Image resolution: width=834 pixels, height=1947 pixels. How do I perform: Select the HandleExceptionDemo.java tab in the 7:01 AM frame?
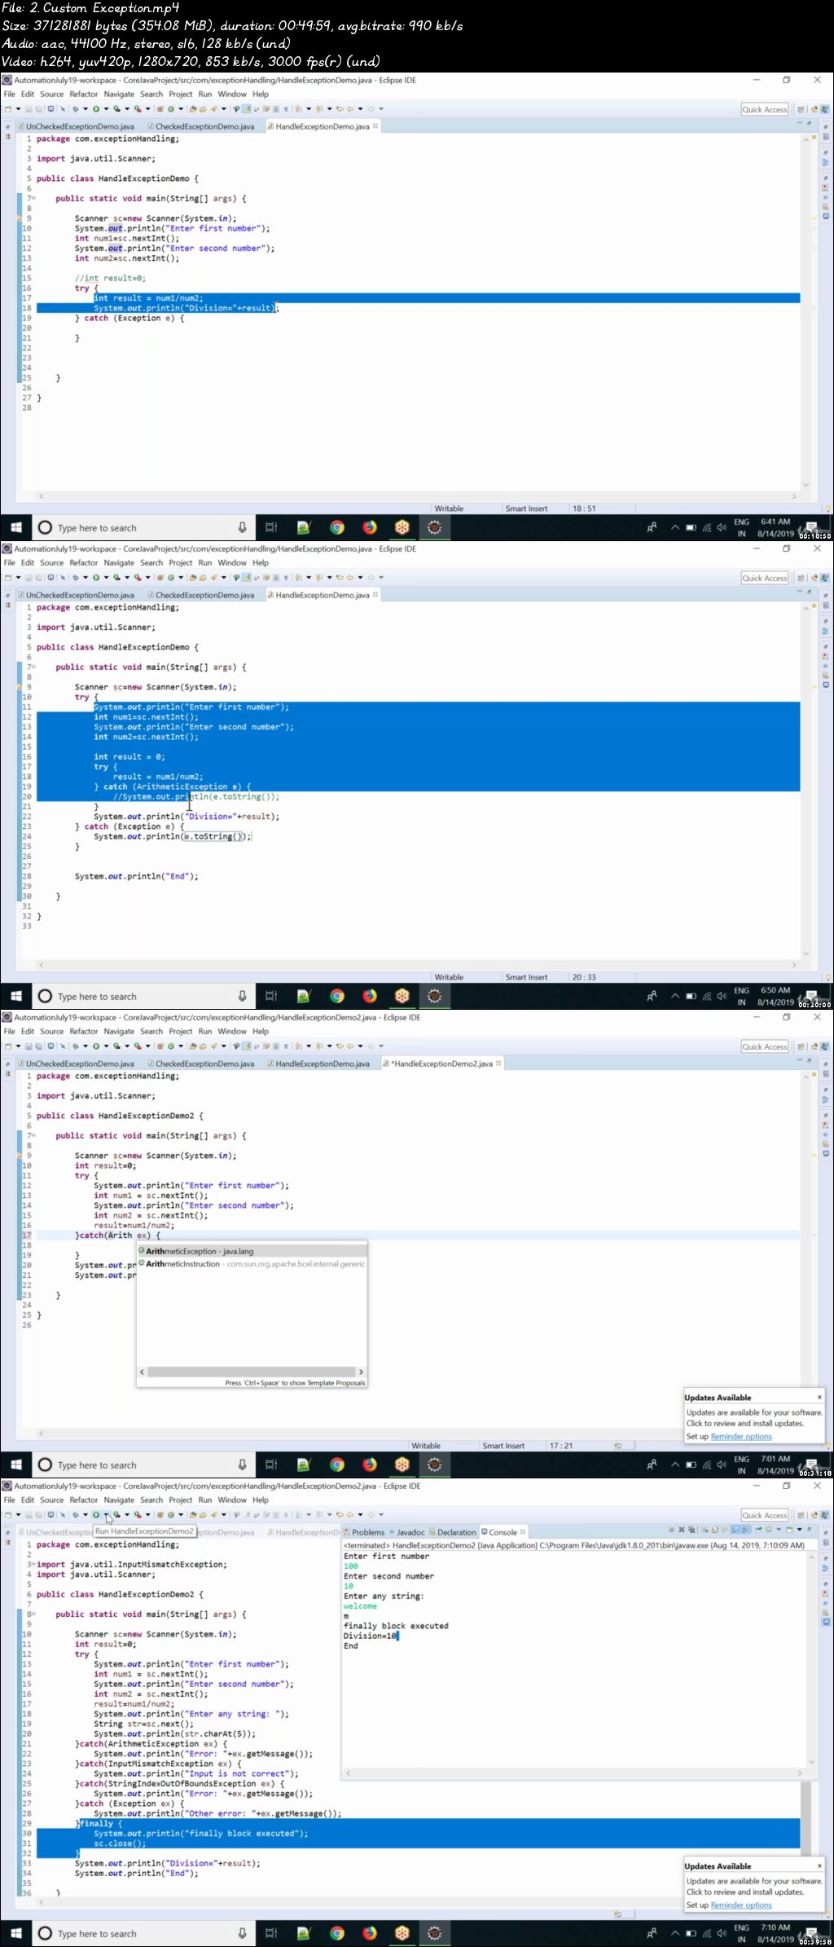coord(318,1064)
